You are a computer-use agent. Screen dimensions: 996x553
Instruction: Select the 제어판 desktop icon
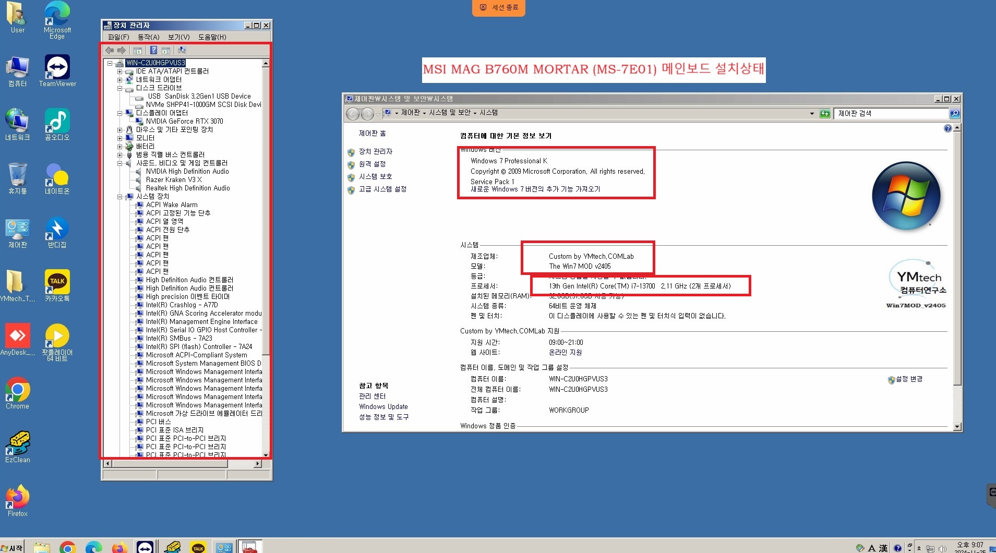coord(18,232)
